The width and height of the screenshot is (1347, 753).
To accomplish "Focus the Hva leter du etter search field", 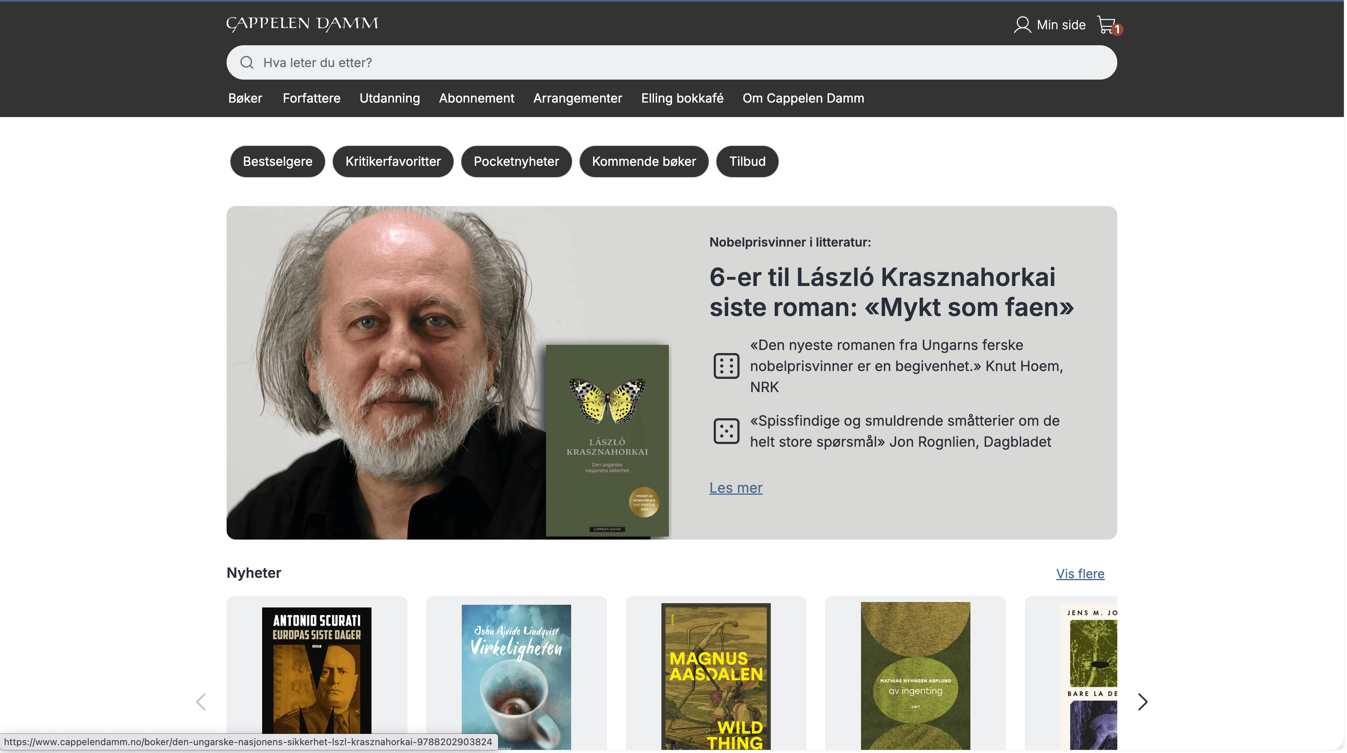I will pos(672,63).
